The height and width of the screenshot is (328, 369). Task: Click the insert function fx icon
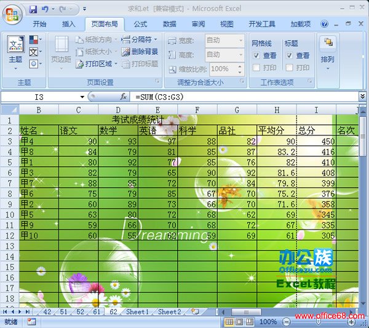point(124,97)
